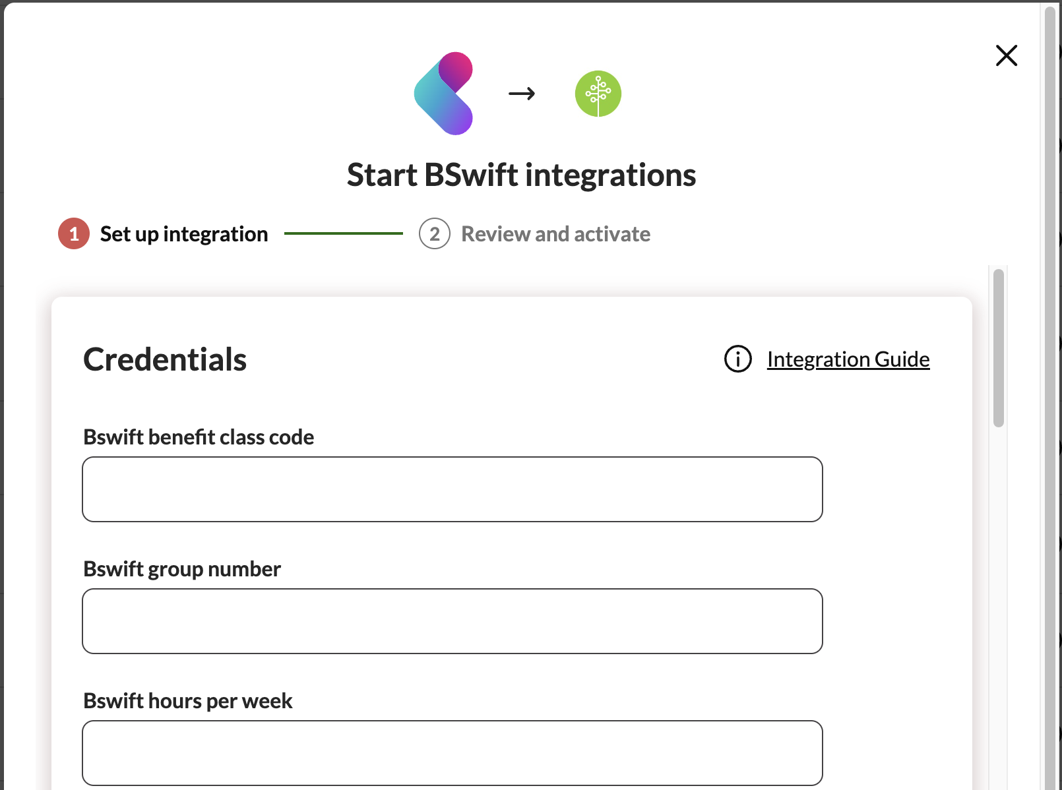Click the Start BSwift integrations title
1062x790 pixels.
tap(521, 175)
